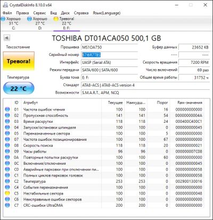Screen dimensions: 213x220
Task: Click the Скорость вращения value 7200 RPM
Action: [x=194, y=62]
